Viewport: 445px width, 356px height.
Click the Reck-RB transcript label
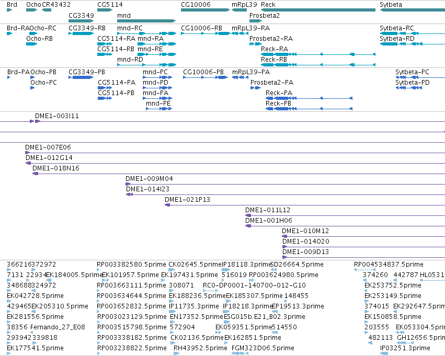(x=274, y=60)
